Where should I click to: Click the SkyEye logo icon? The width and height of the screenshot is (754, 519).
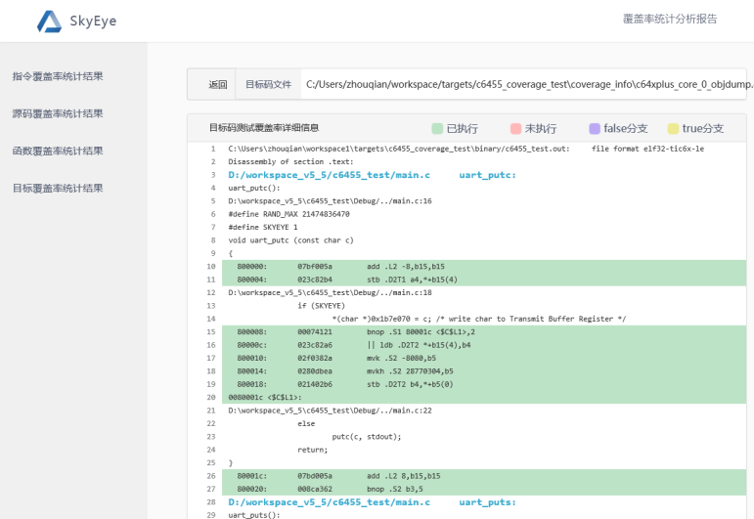click(x=49, y=22)
